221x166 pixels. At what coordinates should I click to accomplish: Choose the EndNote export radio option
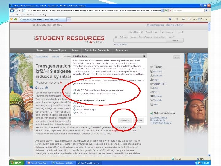coord(74,103)
